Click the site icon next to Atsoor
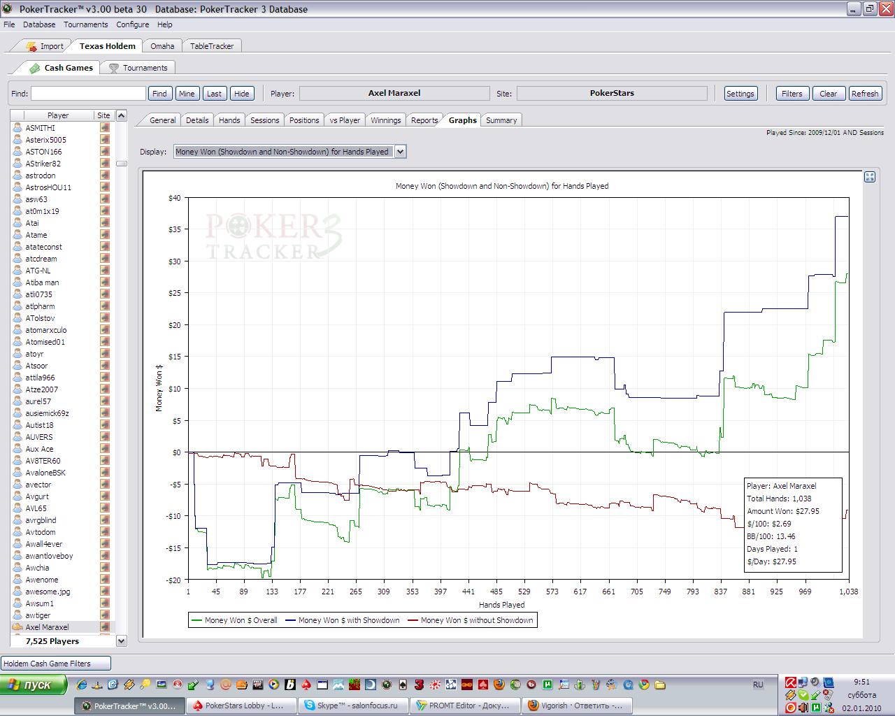This screenshot has width=895, height=716. tap(105, 366)
